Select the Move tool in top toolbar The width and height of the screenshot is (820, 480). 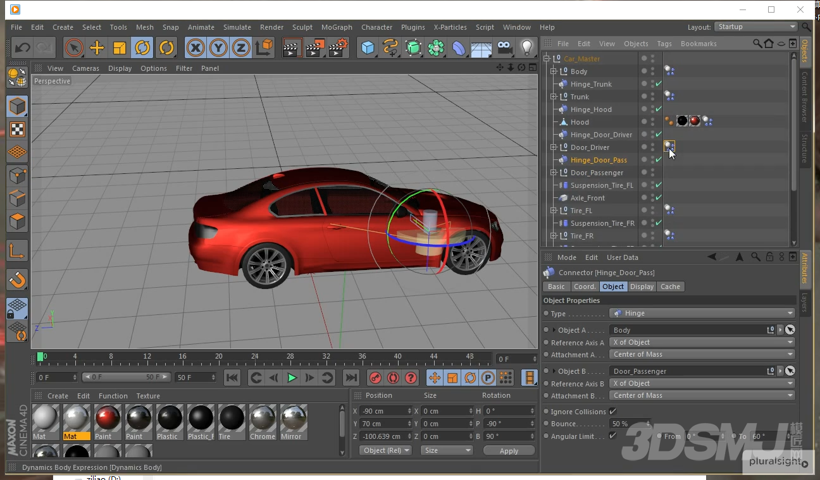coord(97,47)
